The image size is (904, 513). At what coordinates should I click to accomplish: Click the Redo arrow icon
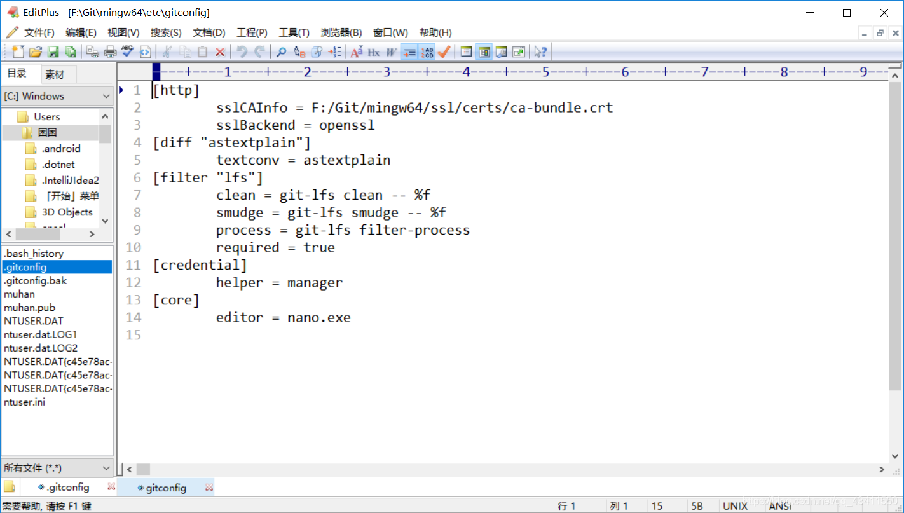pos(259,52)
